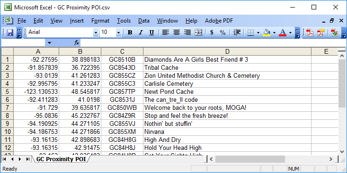Open the File menu
Viewport: 347px width, 173px height.
click(22, 21)
